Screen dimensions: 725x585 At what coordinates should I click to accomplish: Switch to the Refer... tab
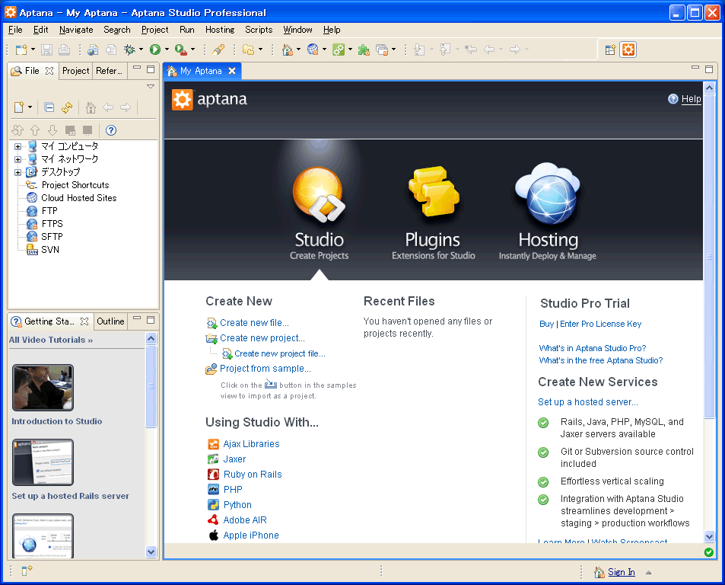[109, 71]
